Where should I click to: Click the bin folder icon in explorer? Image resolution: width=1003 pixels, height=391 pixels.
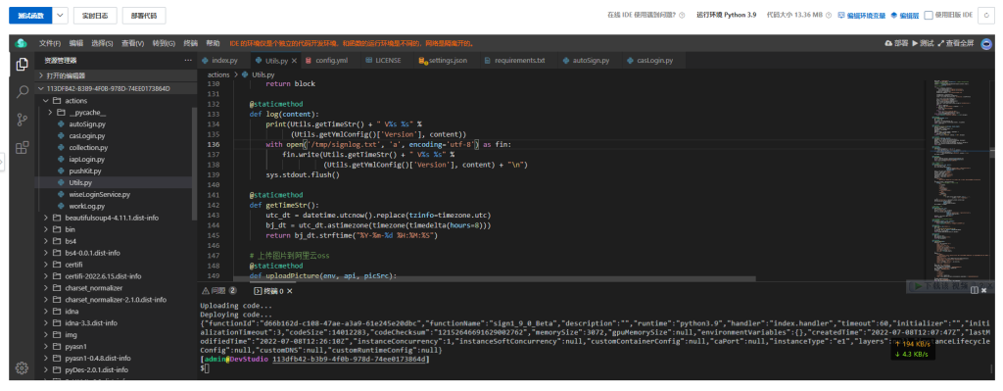tap(56, 229)
